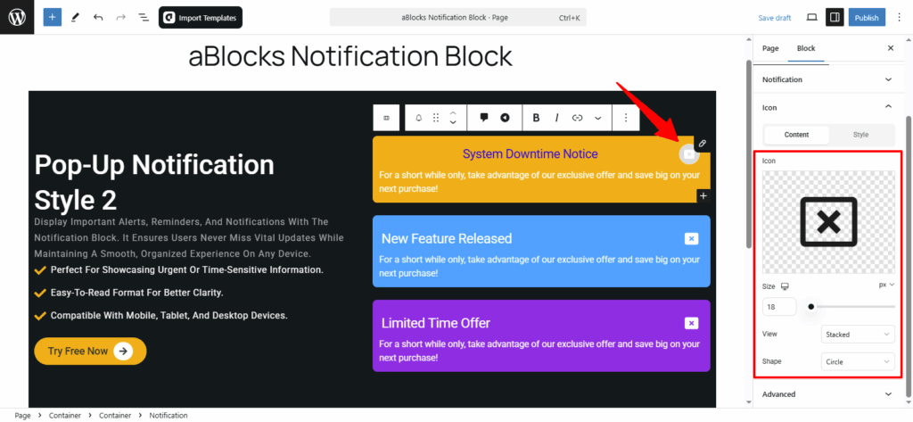Switch to the Page tab in sidebar
The height and width of the screenshot is (422, 913).
[770, 48]
